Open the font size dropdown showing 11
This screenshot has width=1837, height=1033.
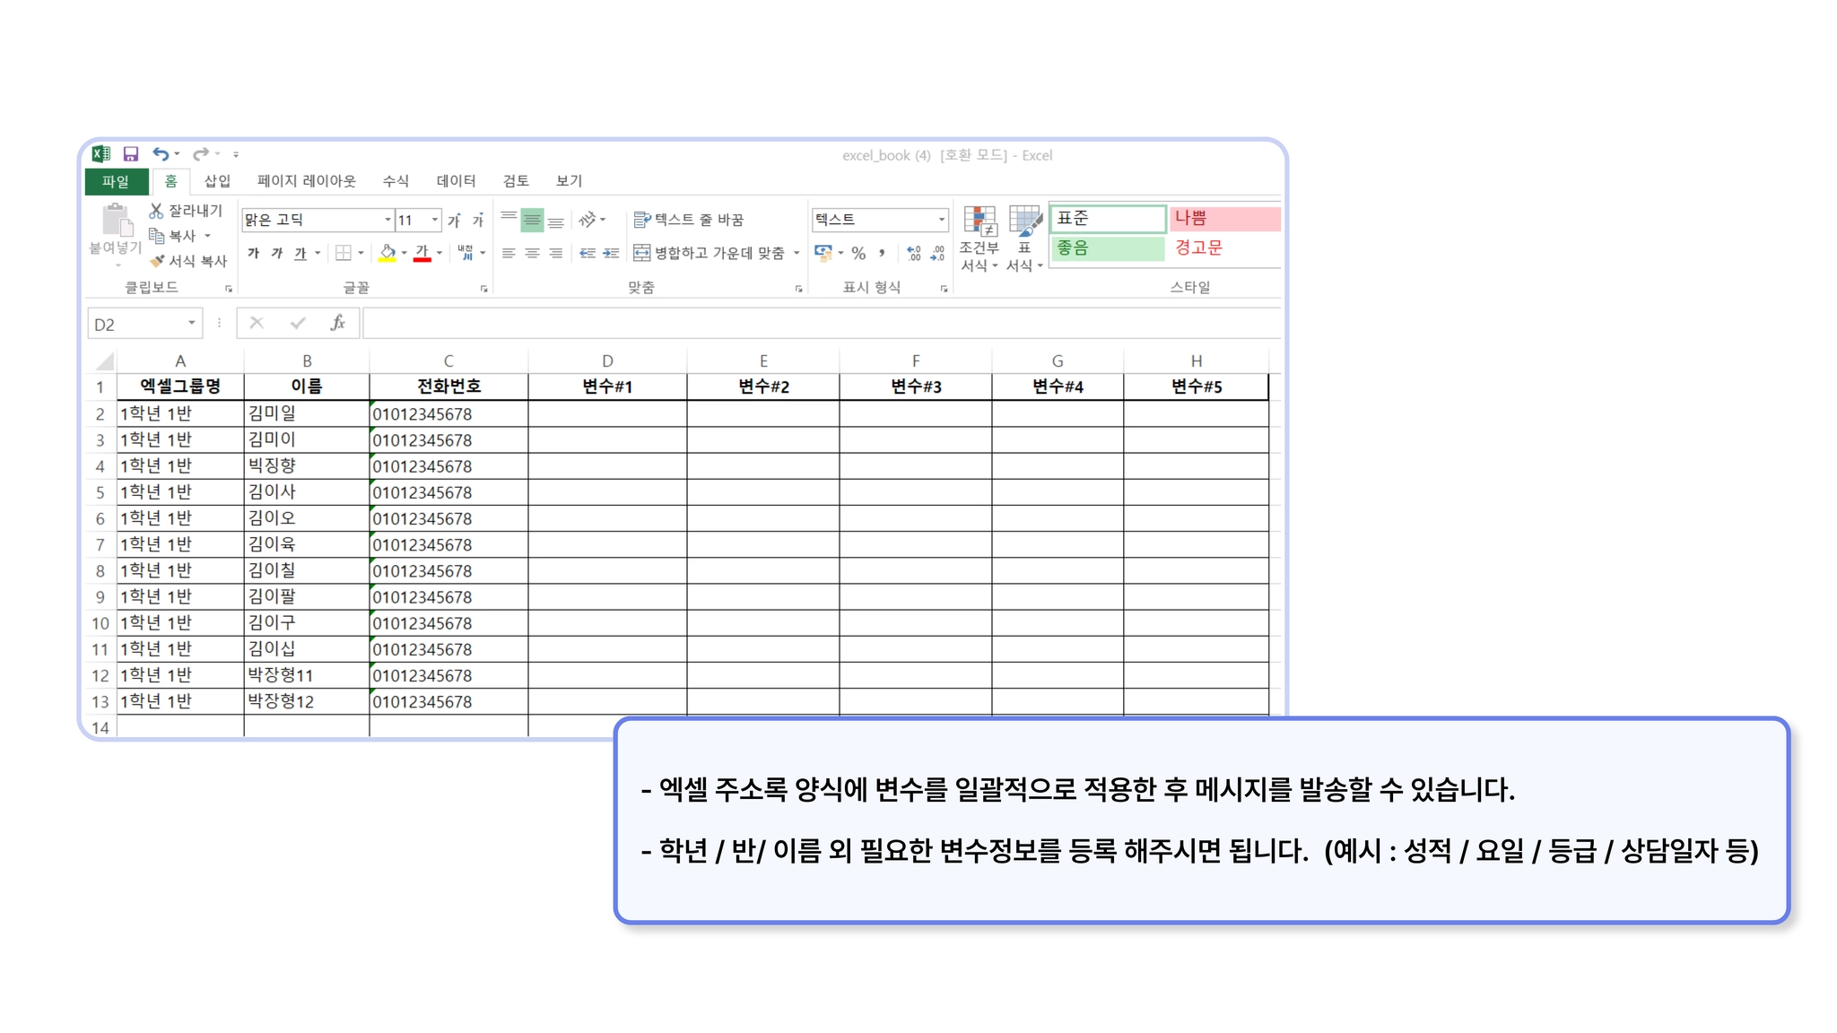point(435,220)
